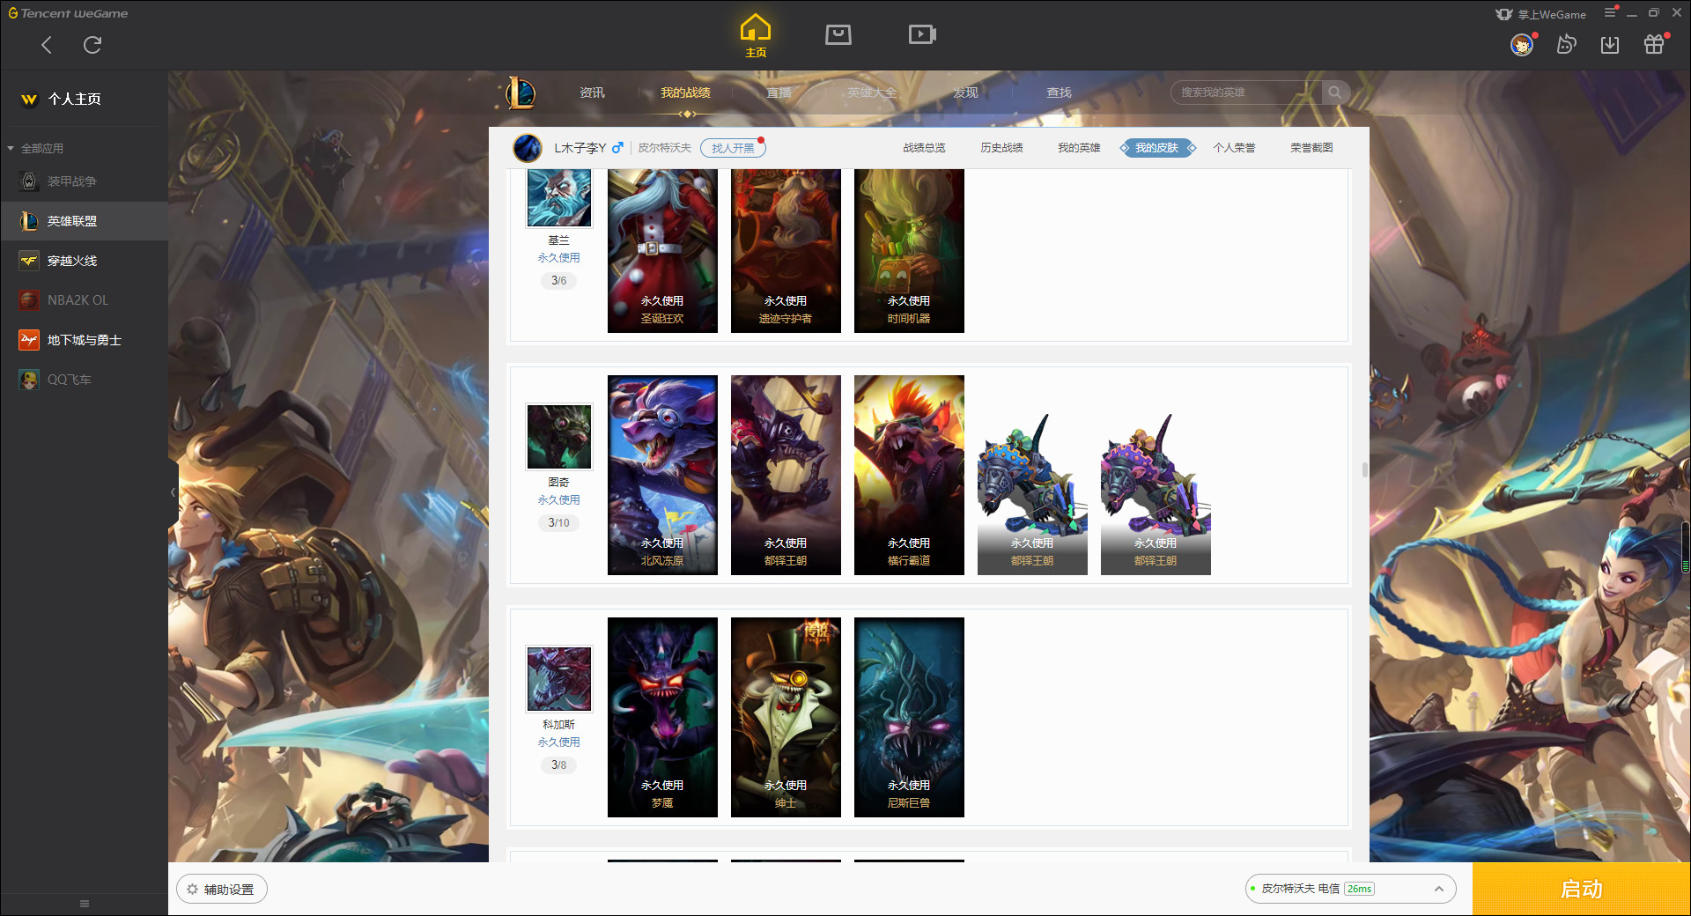Open the 时间机器 skin card
The width and height of the screenshot is (1691, 916).
pyautogui.click(x=909, y=251)
